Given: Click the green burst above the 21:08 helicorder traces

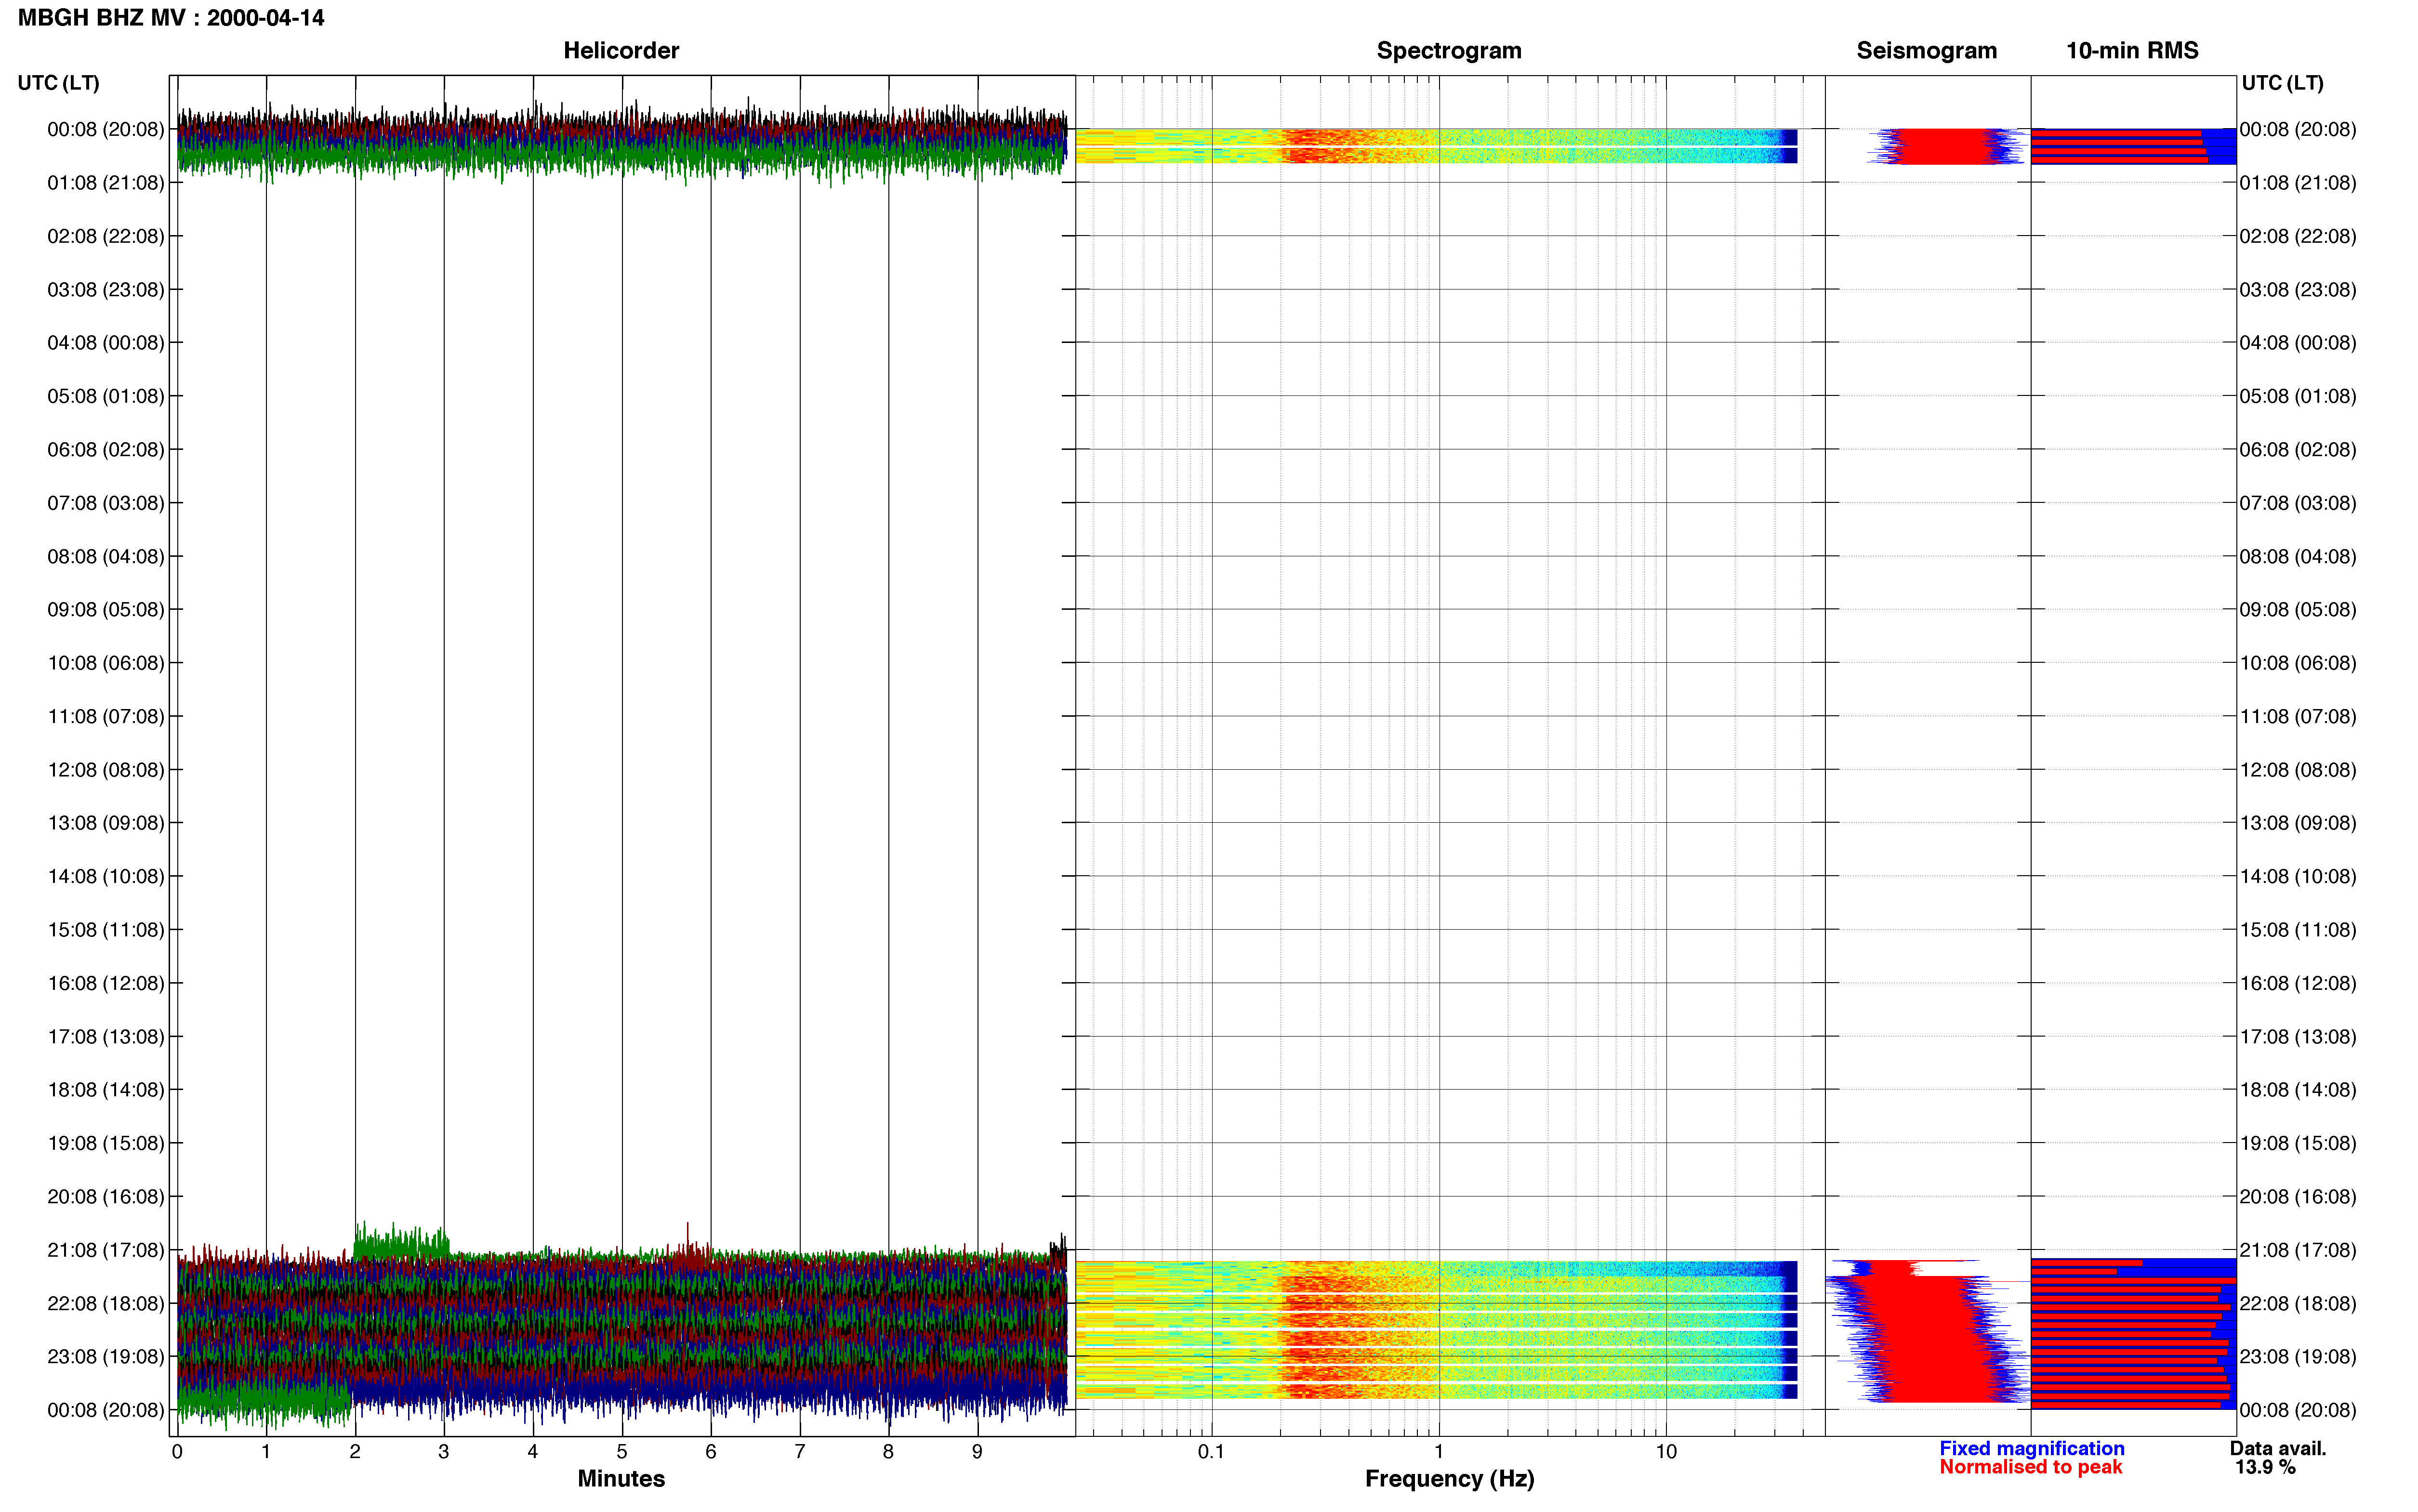Looking at the screenshot, I should (x=401, y=1242).
